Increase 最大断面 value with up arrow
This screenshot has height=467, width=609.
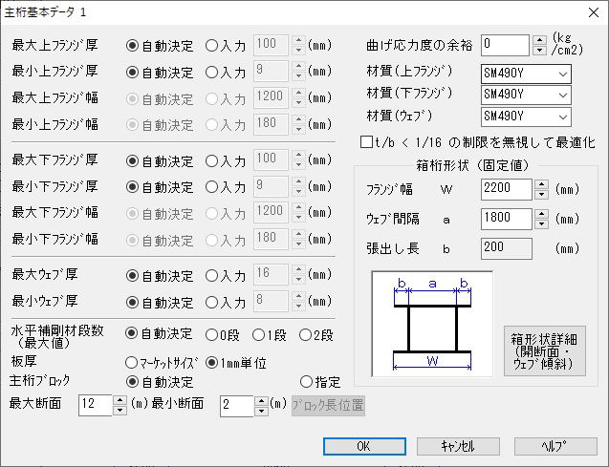pos(120,401)
